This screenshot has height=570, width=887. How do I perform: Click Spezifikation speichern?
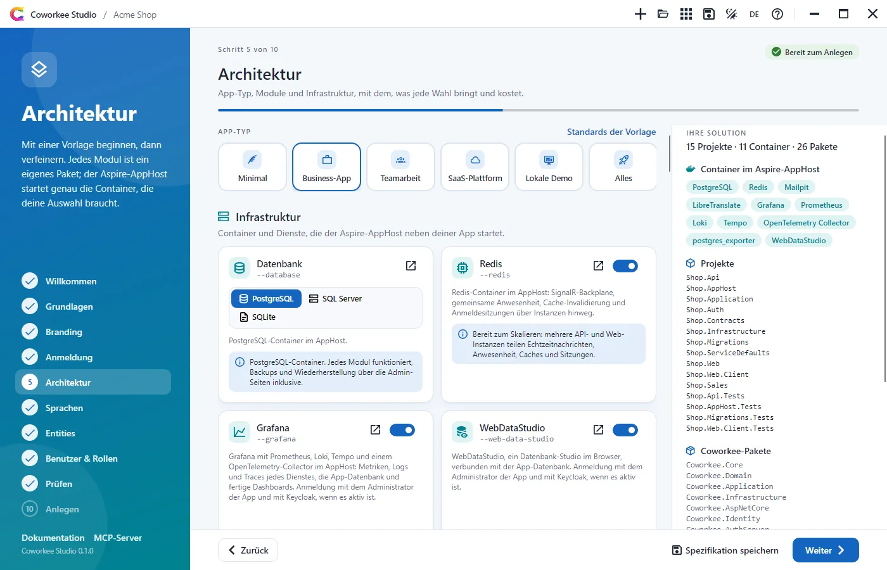(x=725, y=550)
